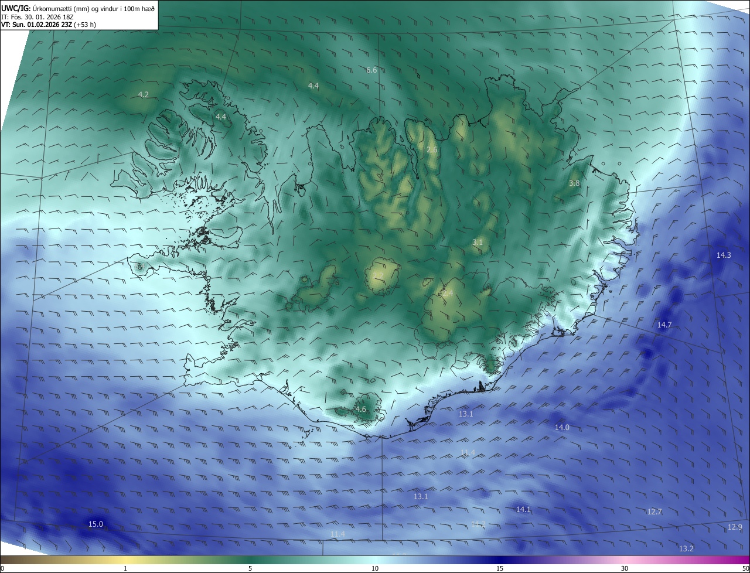Click the 15.0 value label on the map
This screenshot has width=750, height=573.
pyautogui.click(x=96, y=524)
